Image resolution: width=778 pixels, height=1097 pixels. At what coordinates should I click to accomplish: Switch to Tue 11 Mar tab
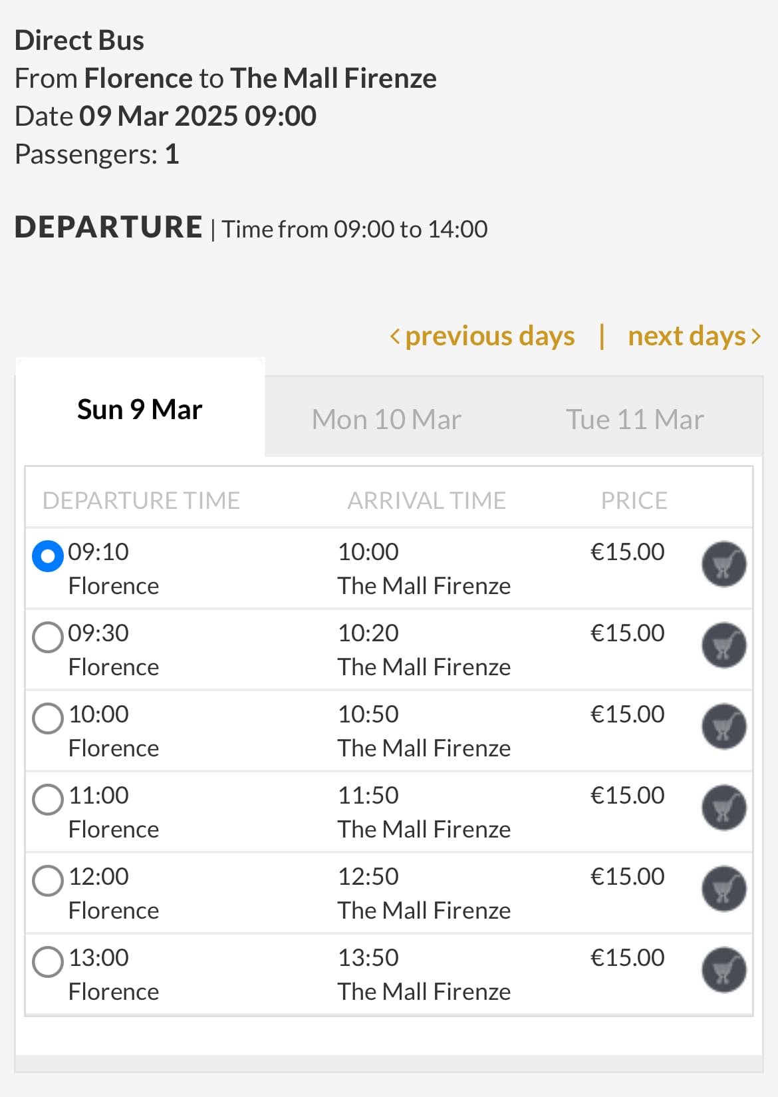point(635,419)
